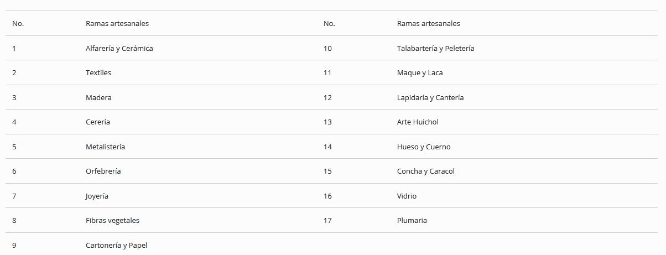Click the "Joyería" entry

pyautogui.click(x=97, y=196)
